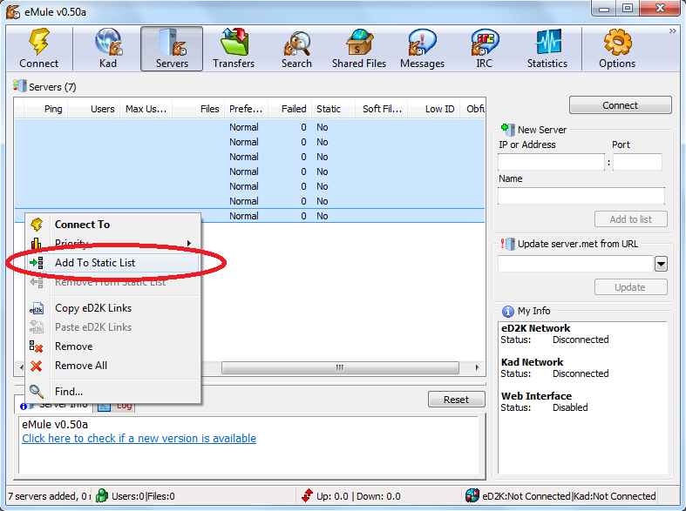Click the Update server.met icon
This screenshot has height=511, width=686.
[x=508, y=244]
